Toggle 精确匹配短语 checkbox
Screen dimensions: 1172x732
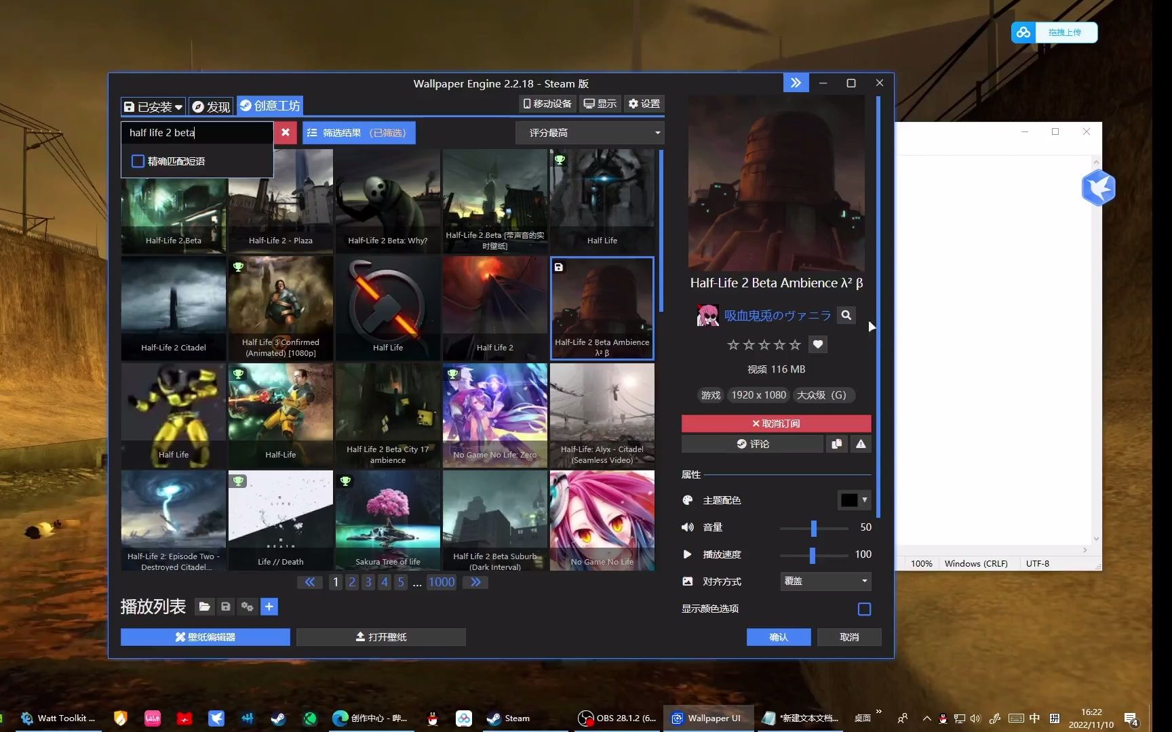click(x=138, y=161)
